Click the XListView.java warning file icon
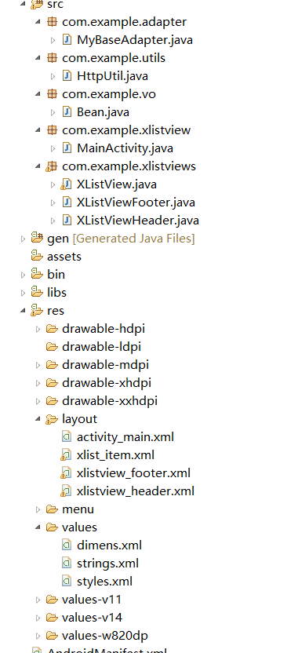The height and width of the screenshot is (653, 287). [66, 184]
